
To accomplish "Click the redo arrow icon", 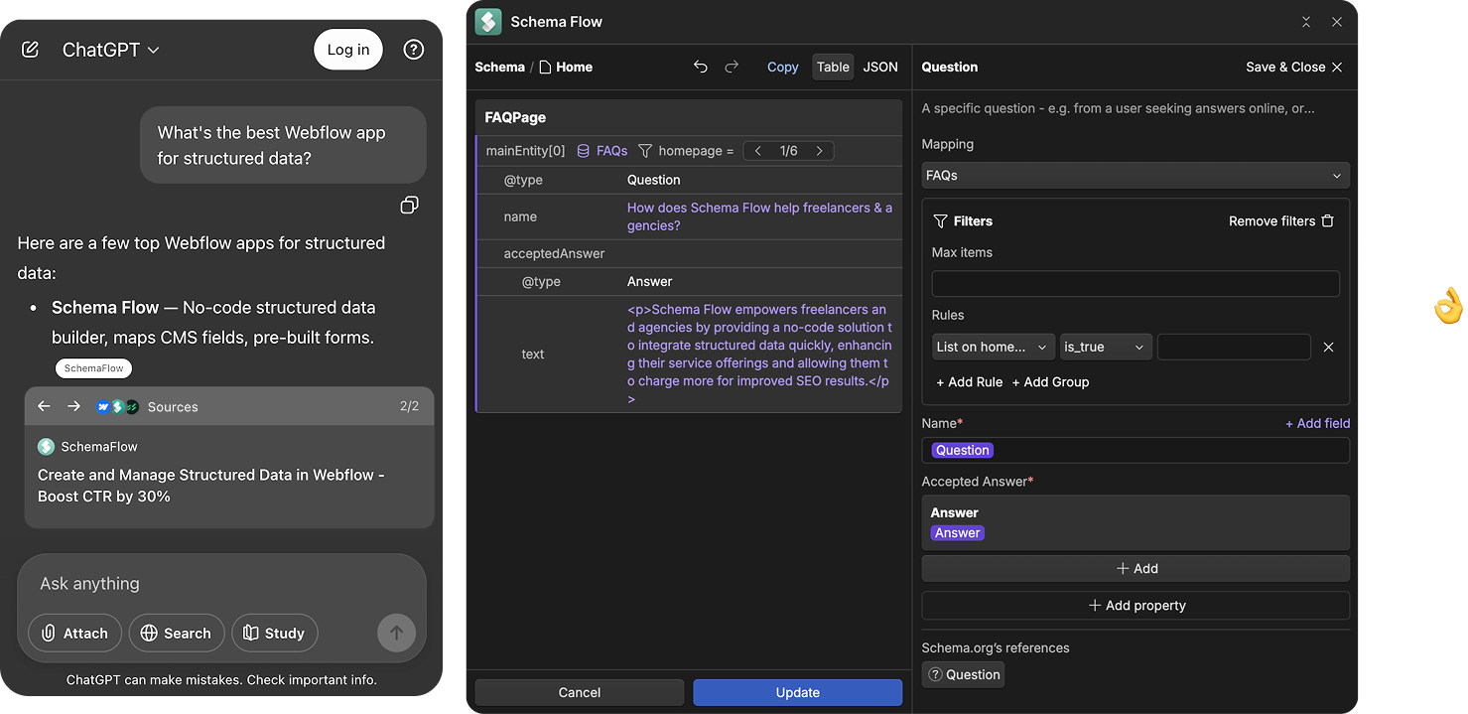I will pyautogui.click(x=733, y=67).
